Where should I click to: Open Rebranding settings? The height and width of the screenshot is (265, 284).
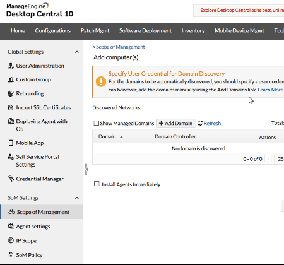pyautogui.click(x=30, y=93)
